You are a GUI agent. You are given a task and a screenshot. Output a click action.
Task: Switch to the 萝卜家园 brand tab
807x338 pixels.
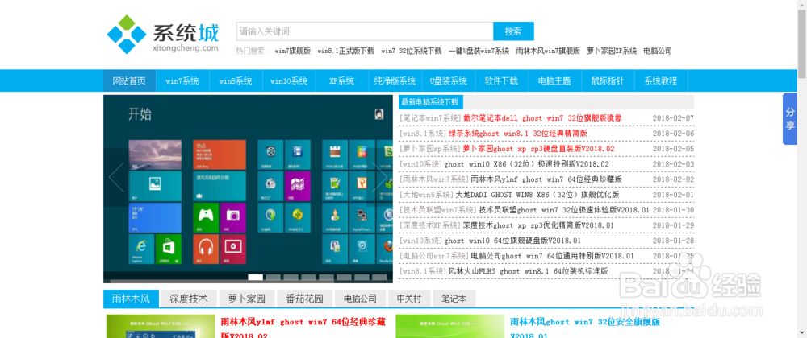coord(247,299)
